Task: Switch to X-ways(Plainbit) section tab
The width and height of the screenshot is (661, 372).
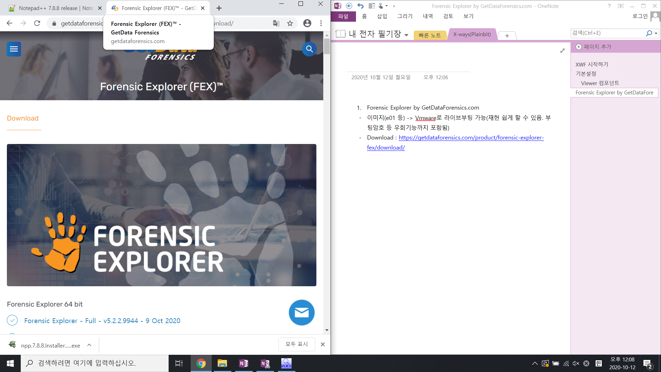Action: click(472, 34)
